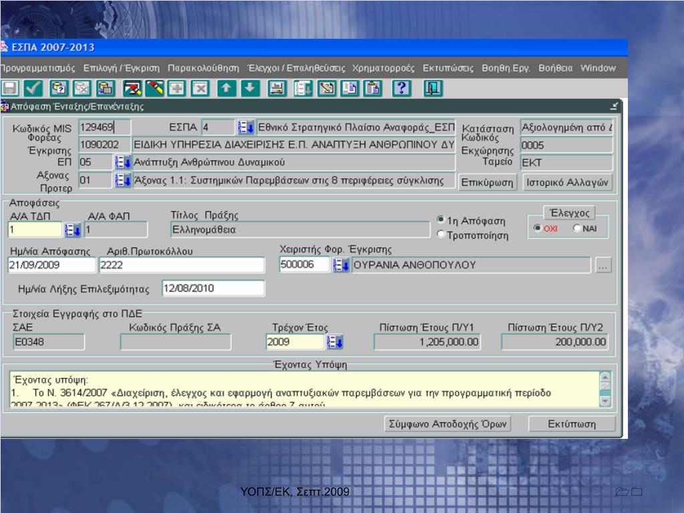Open the Έλεγχοι / Επαληθεύσεις menu

point(296,68)
